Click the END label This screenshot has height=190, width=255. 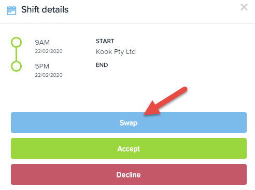coord(102,65)
